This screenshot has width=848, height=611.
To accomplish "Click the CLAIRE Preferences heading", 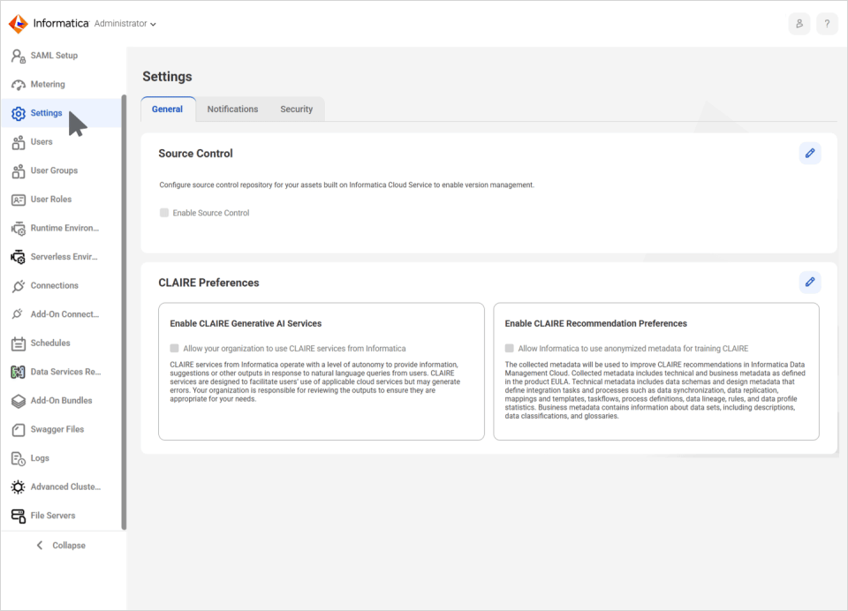I will point(208,283).
